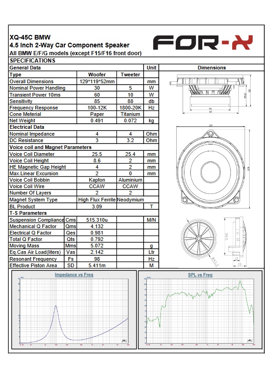Click woofer Voice Coil Height "8.6"
This screenshot has width=273, height=384.
(x=97, y=160)
